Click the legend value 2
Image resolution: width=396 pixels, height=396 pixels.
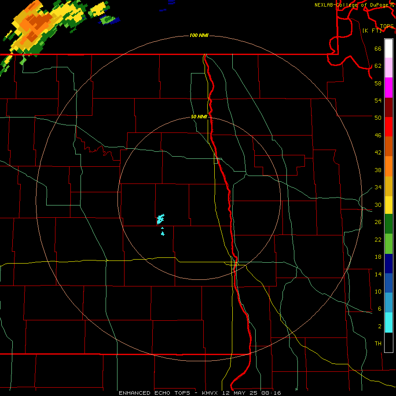(380, 326)
